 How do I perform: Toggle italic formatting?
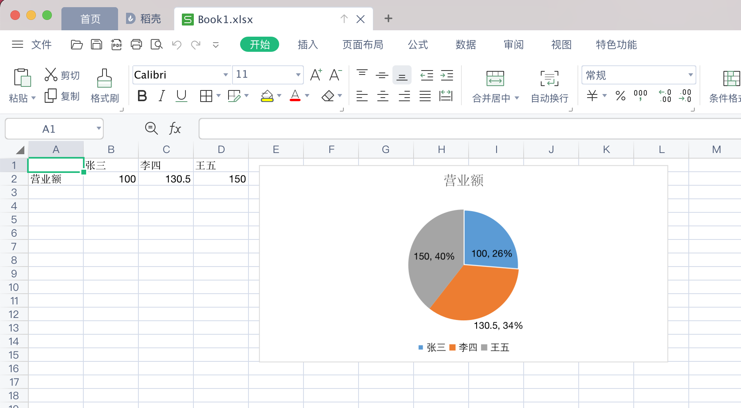tap(162, 96)
